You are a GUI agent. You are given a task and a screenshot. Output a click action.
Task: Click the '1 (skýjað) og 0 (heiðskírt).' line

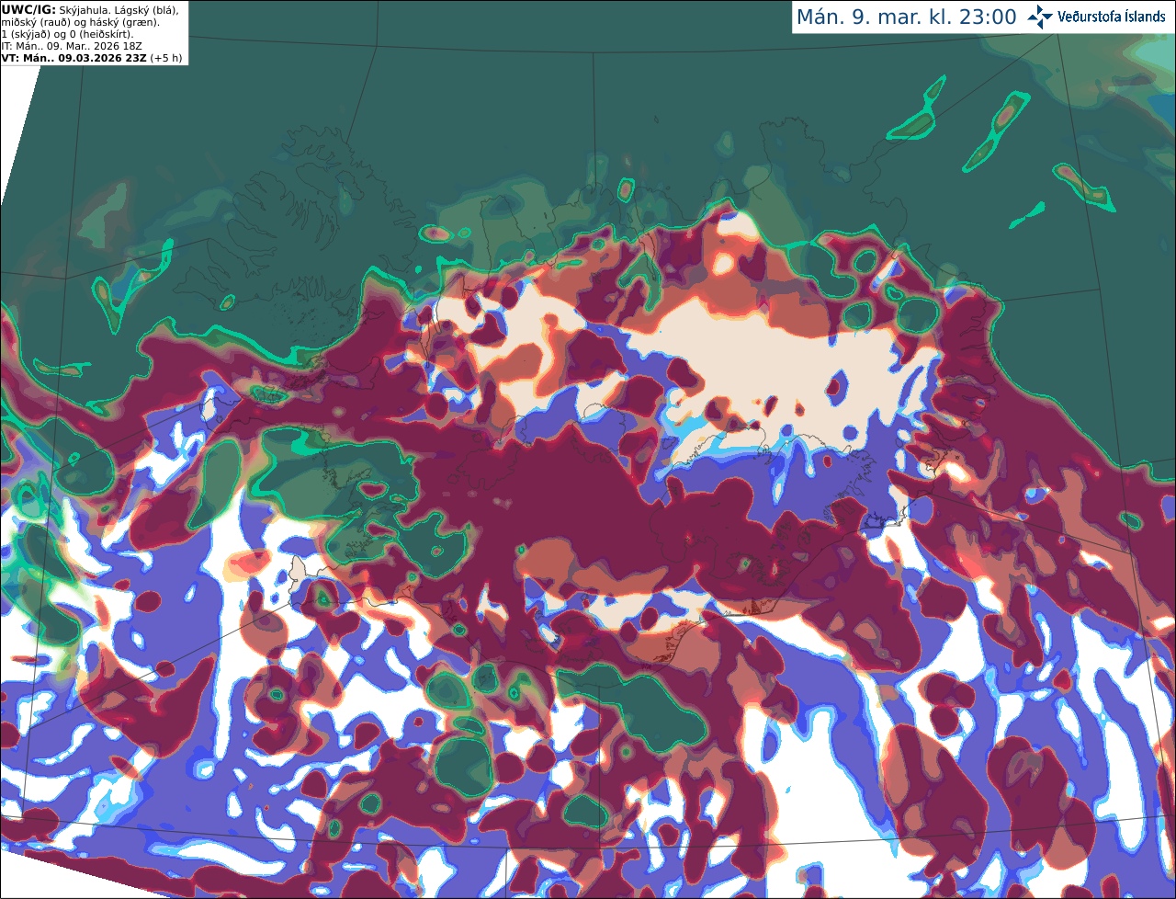click(x=67, y=34)
